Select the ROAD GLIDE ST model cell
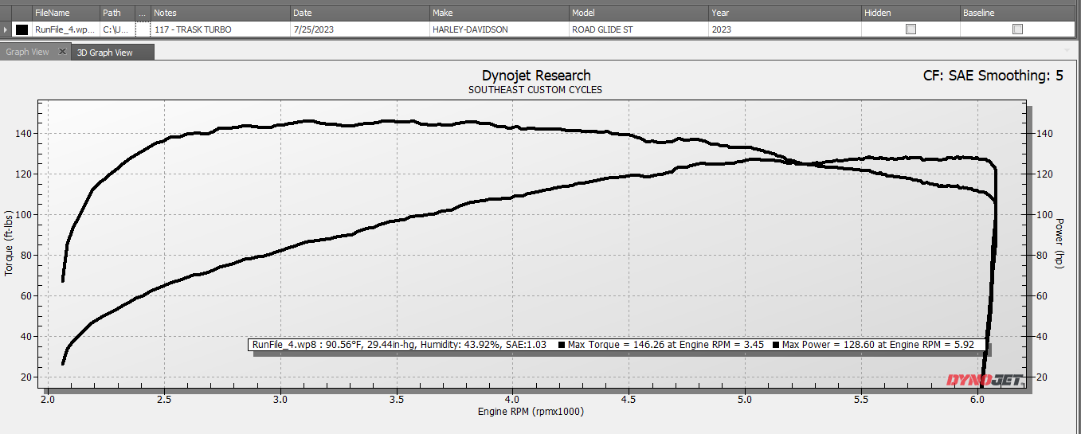Image resolution: width=1081 pixels, height=434 pixels. coord(639,29)
